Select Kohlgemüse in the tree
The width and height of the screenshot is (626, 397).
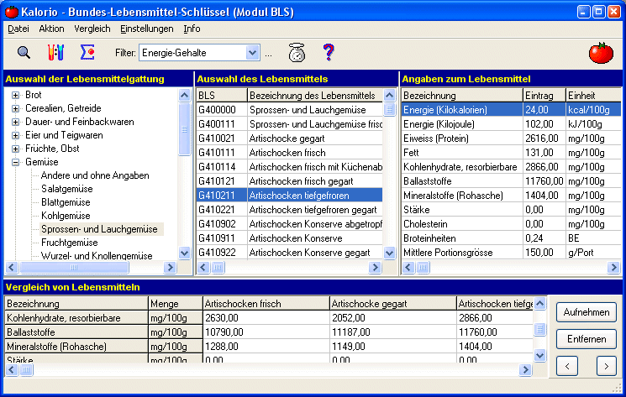[66, 216]
